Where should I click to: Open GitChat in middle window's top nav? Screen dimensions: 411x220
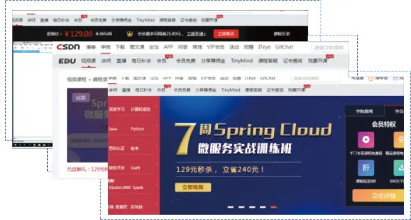pyautogui.click(x=284, y=47)
